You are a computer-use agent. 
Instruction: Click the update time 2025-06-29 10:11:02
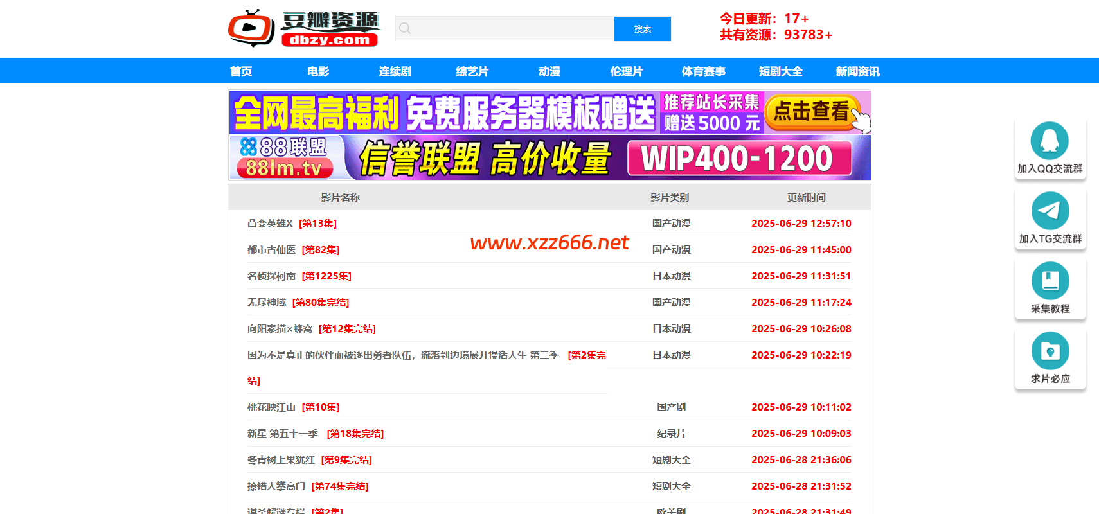pos(801,407)
